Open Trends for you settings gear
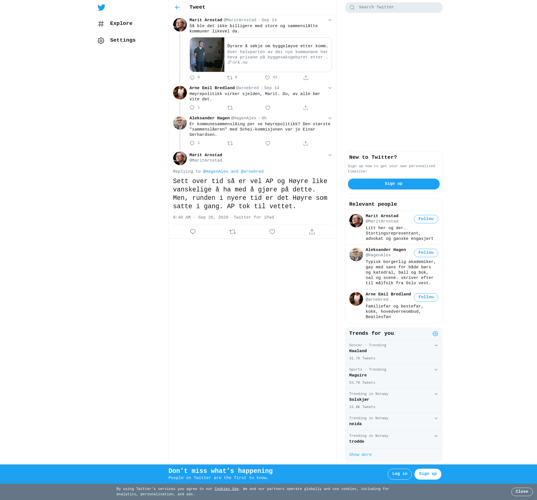 [x=435, y=334]
